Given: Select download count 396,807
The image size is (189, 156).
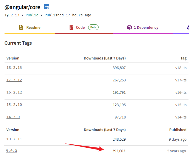Looking at the screenshot, I should coord(119,68).
